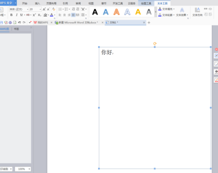Image resolution: width=218 pixels, height=173 pixels.
Task: Add new document tab with plus
Action: pos(149,23)
